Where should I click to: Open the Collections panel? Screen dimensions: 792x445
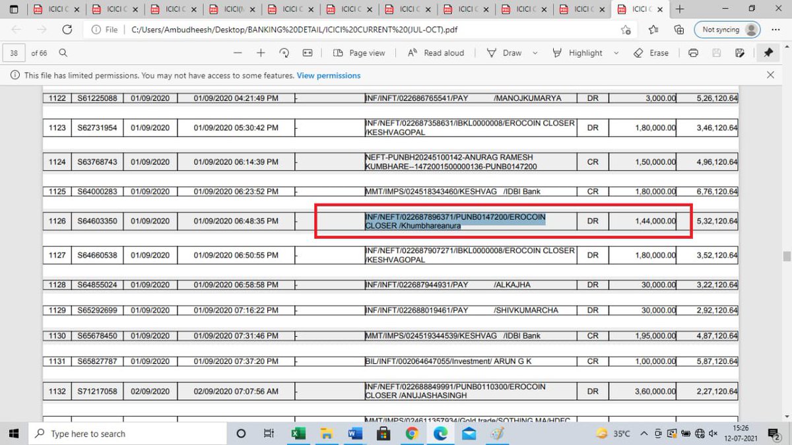click(x=678, y=30)
